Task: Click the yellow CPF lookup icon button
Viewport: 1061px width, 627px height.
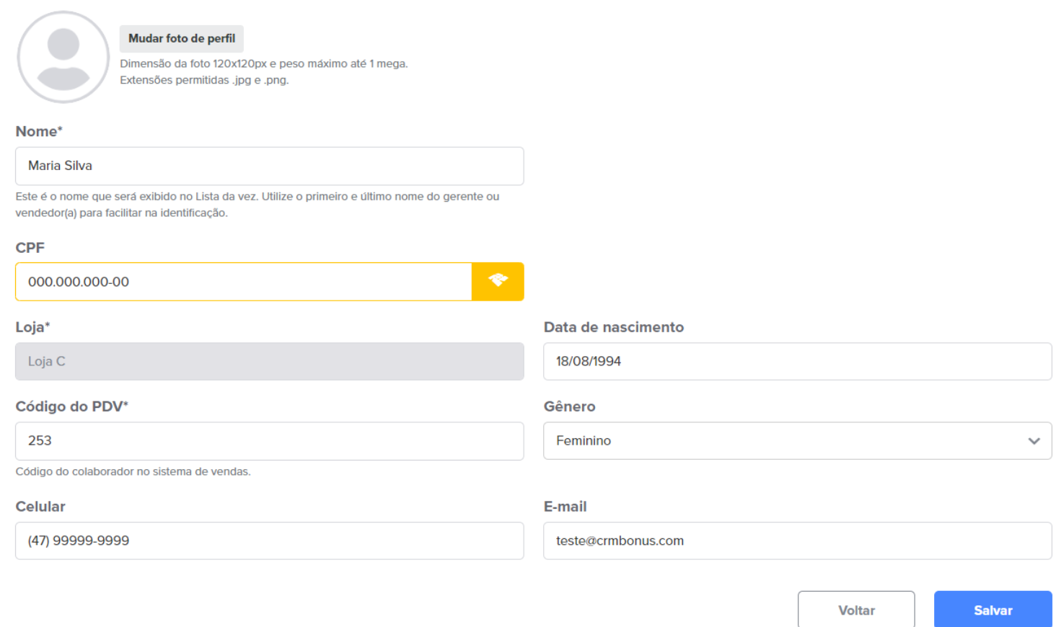Action: click(x=498, y=282)
